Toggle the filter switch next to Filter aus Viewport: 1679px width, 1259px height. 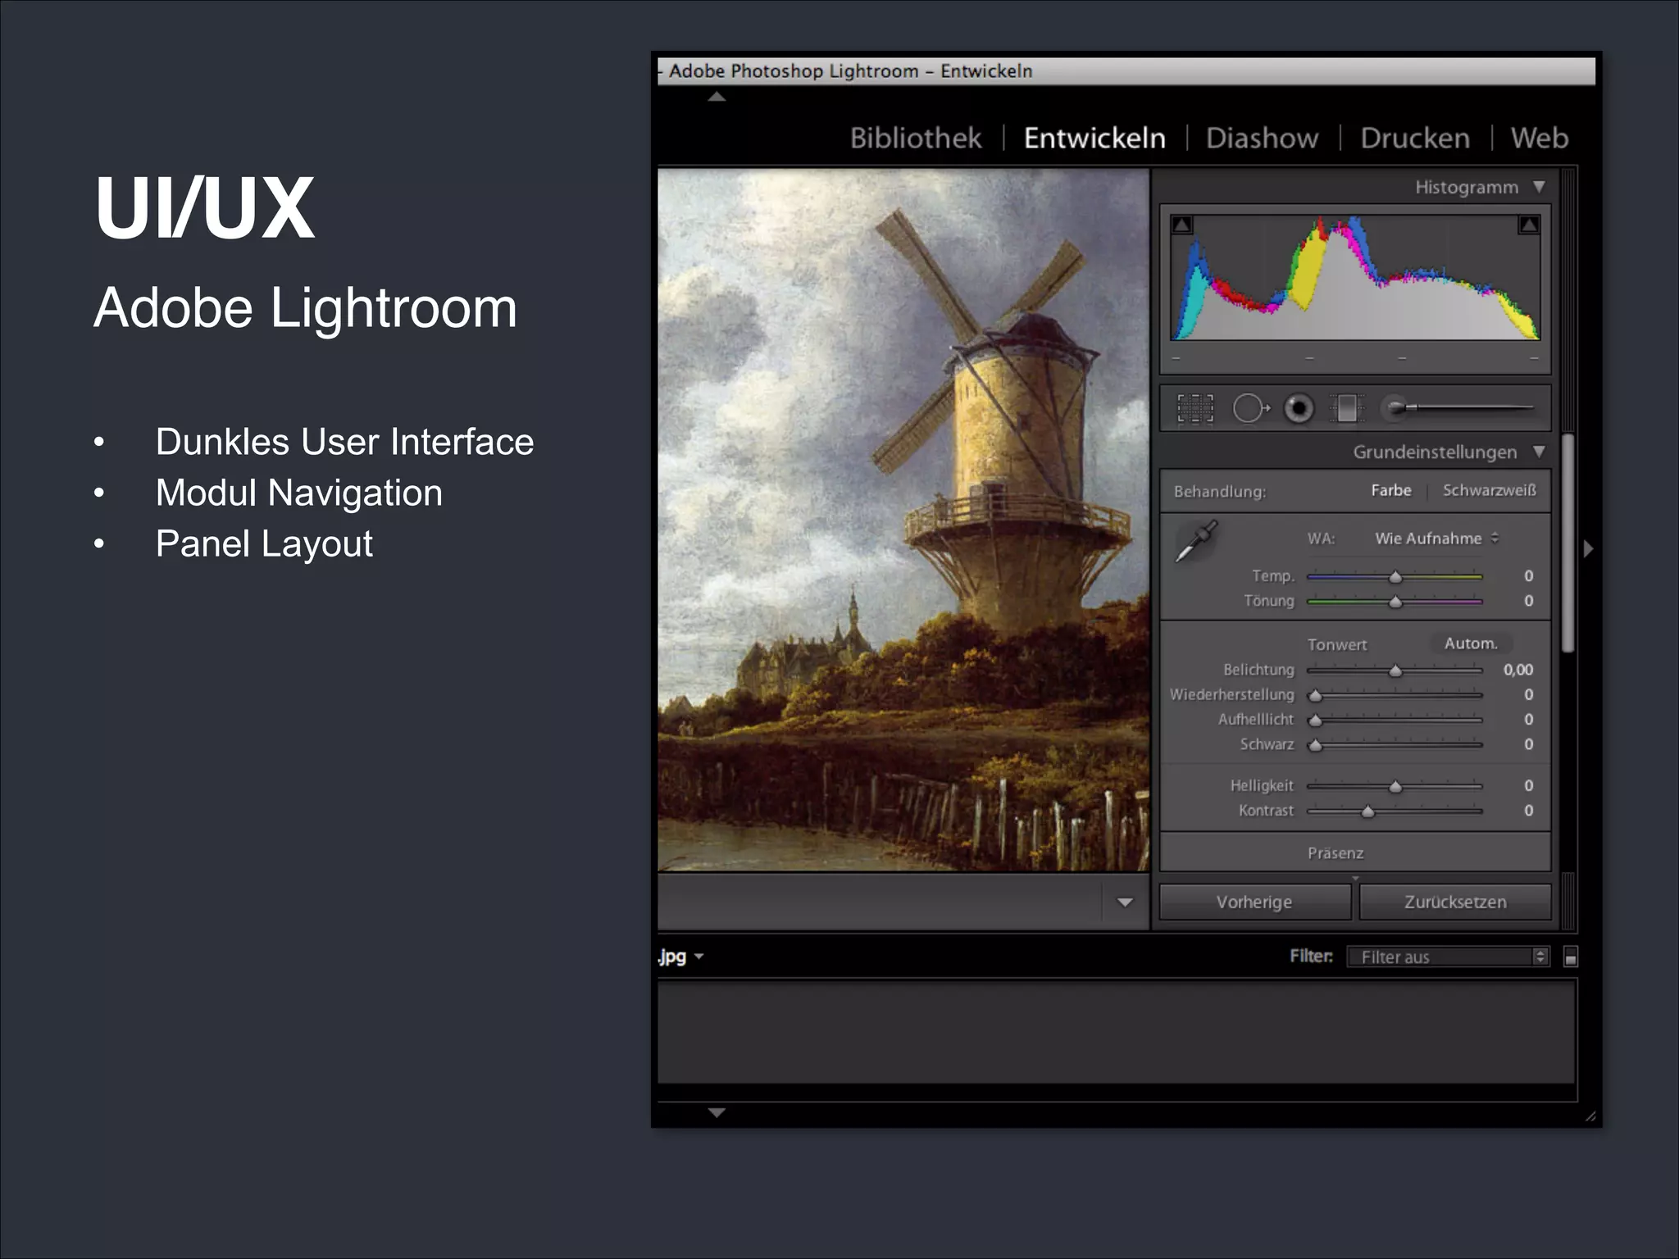point(1571,957)
